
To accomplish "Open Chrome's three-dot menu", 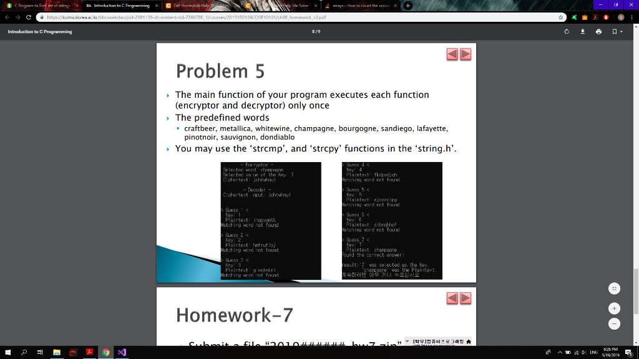I will coord(632,17).
